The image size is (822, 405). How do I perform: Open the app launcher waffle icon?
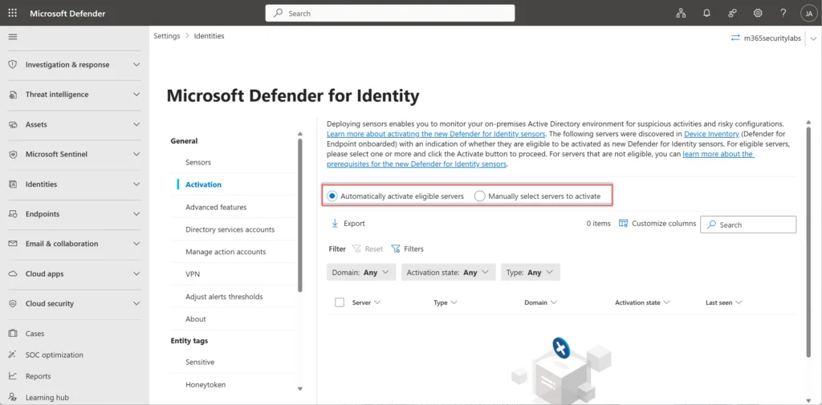(x=13, y=13)
